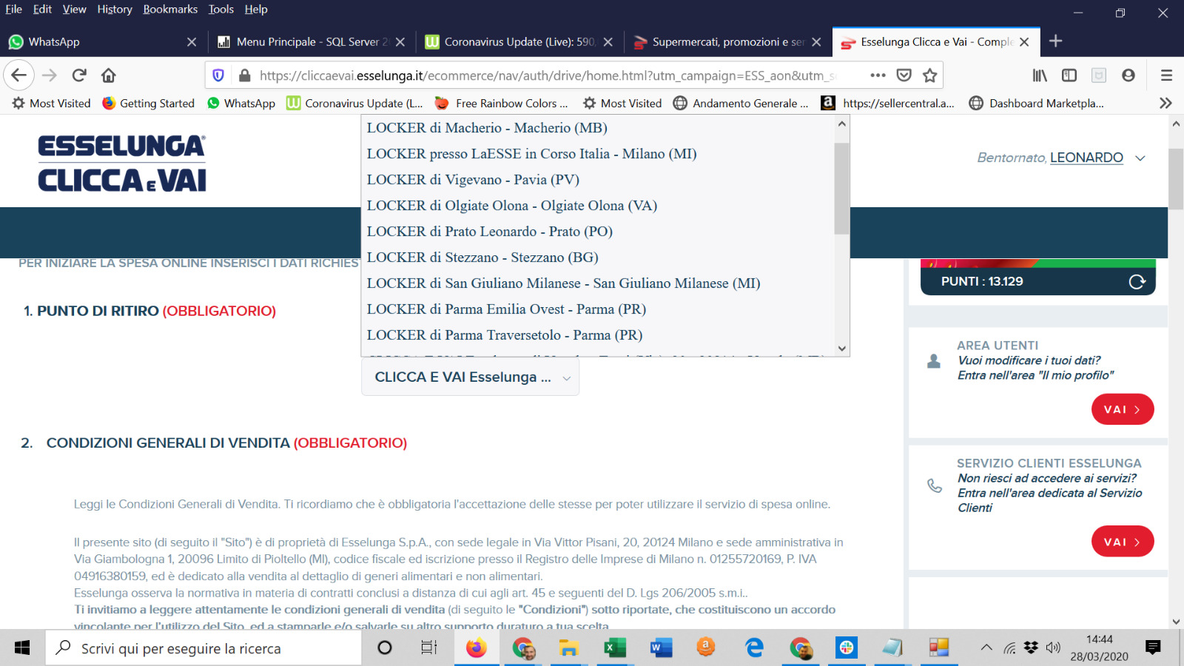Click the browser reload page icon

pyautogui.click(x=79, y=75)
